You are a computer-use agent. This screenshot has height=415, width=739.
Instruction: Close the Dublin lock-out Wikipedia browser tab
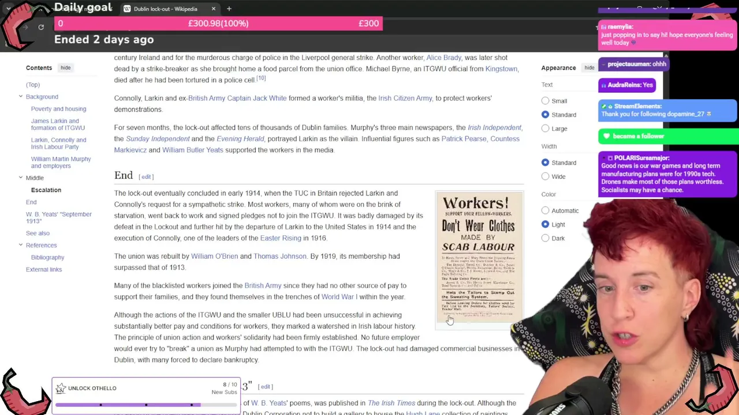click(x=214, y=9)
